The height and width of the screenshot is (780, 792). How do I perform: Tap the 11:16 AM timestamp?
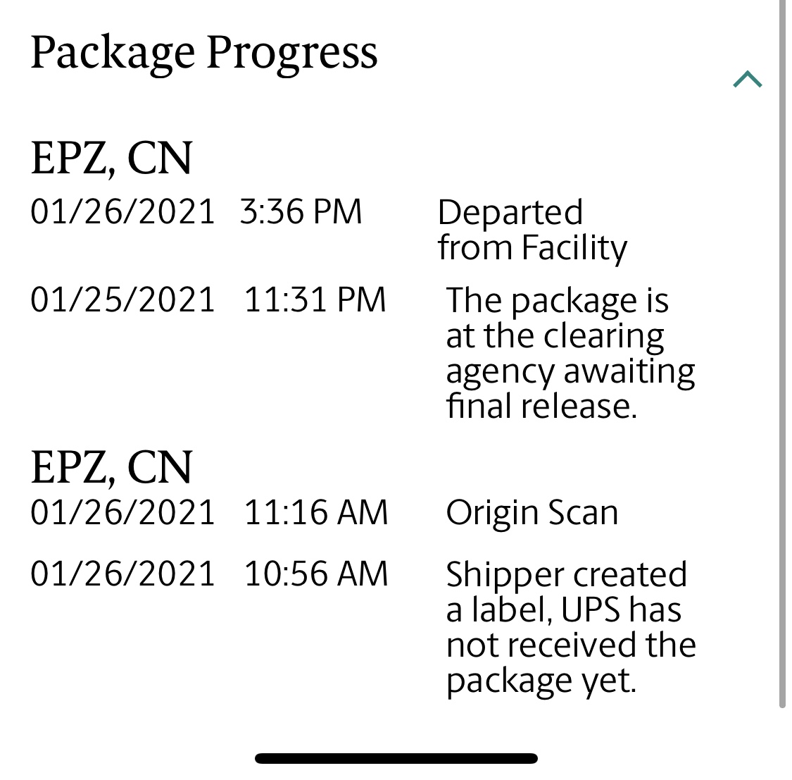pos(315,512)
